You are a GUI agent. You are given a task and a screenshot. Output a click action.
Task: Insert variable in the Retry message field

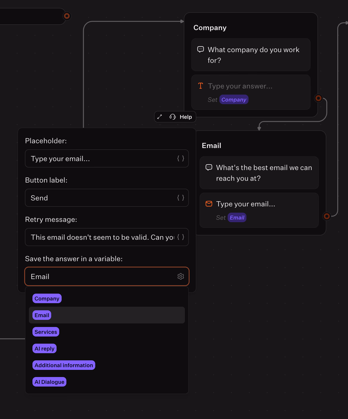(181, 237)
